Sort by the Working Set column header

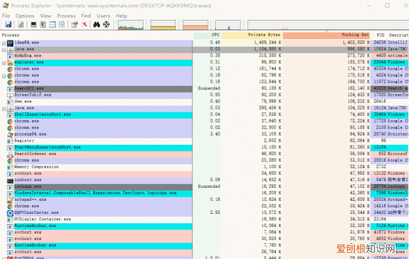coord(326,35)
